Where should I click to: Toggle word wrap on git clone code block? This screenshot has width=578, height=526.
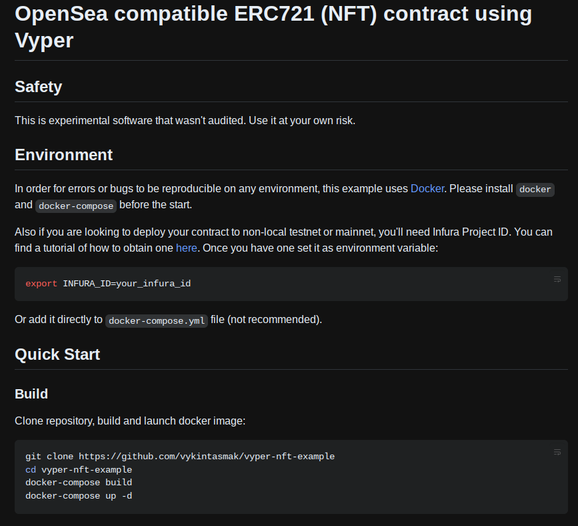click(x=557, y=452)
